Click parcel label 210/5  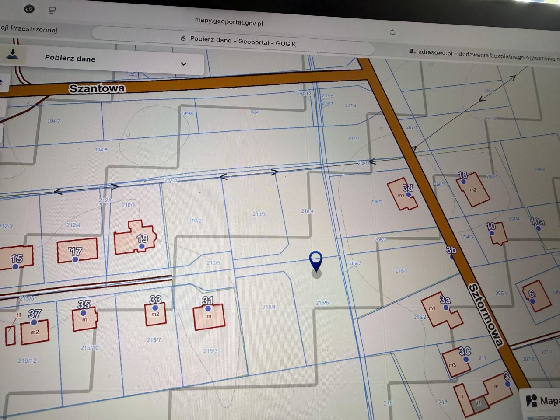(x=213, y=263)
